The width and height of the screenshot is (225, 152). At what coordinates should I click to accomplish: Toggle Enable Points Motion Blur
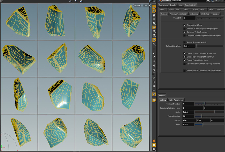point(184,60)
